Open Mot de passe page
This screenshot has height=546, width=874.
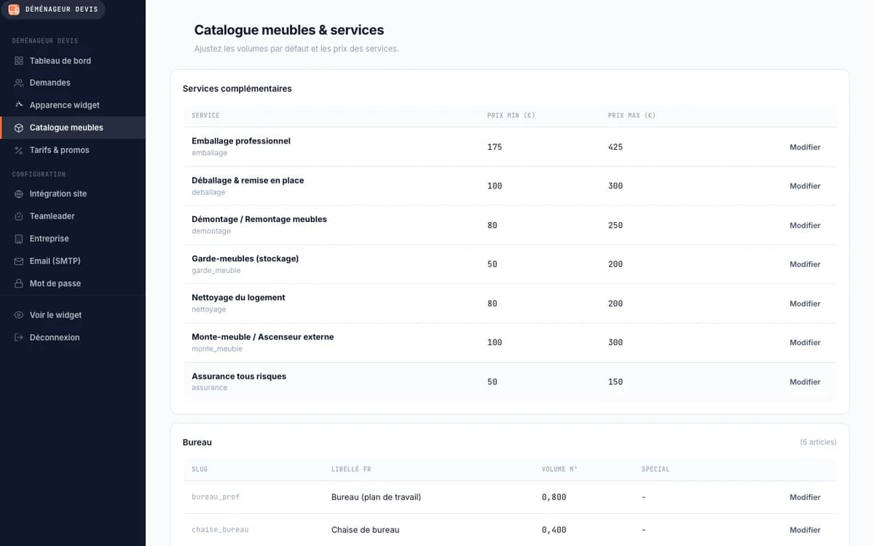tap(73, 283)
